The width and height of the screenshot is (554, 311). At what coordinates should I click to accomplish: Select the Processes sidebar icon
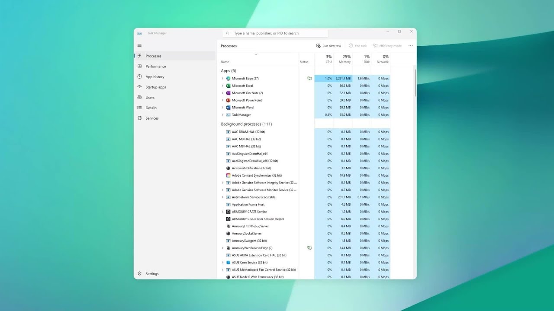pyautogui.click(x=139, y=56)
